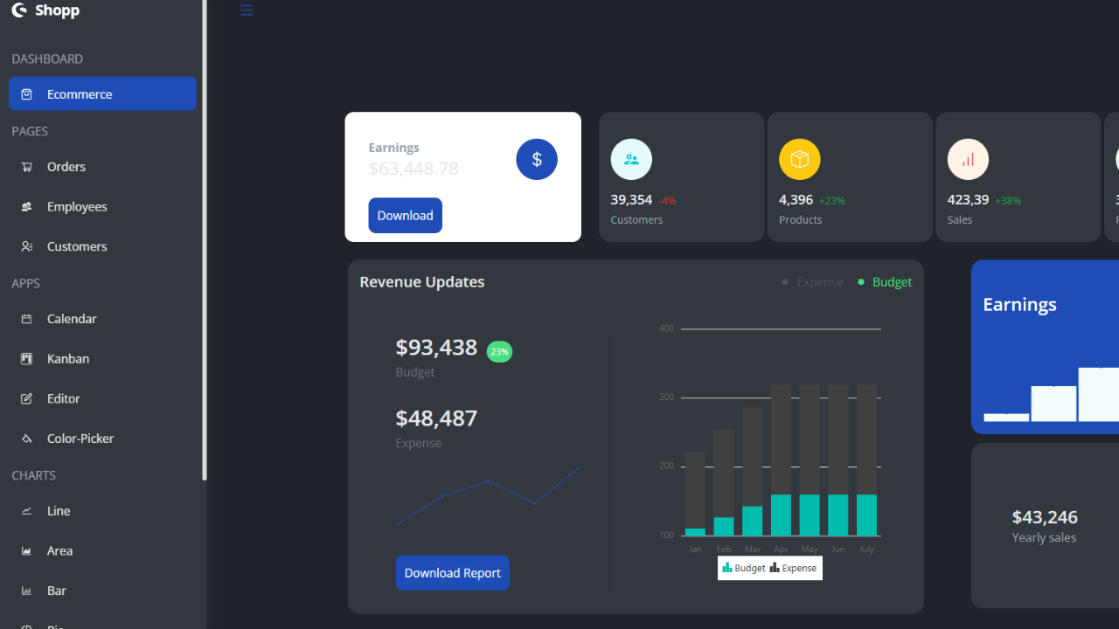Click the Download button on Earnings card
1119x629 pixels.
click(405, 215)
